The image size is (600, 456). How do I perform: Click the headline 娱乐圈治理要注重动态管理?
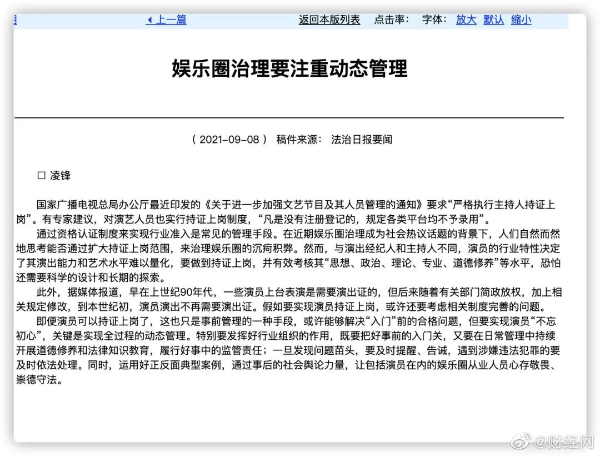pyautogui.click(x=289, y=68)
